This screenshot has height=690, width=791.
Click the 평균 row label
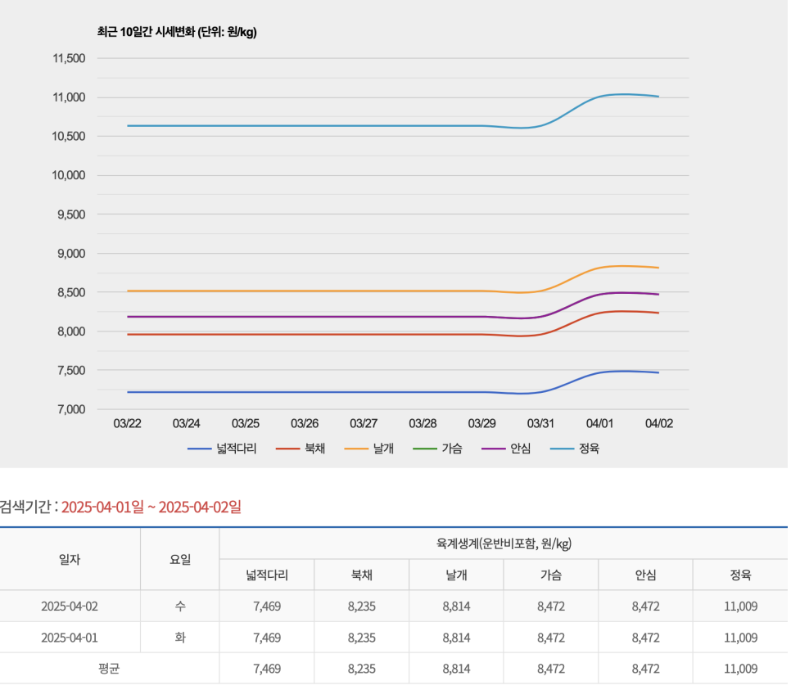click(x=109, y=670)
